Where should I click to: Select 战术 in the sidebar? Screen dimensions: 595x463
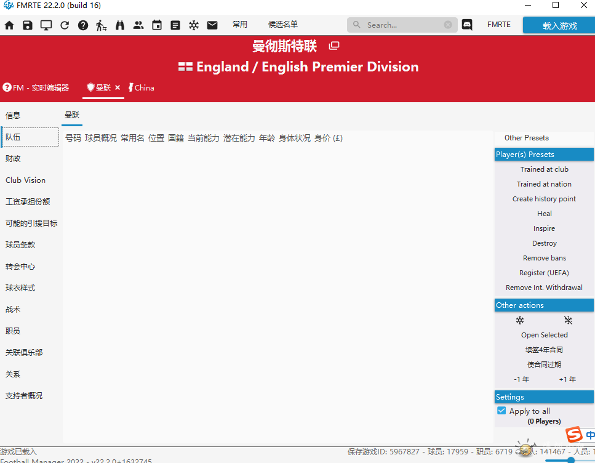(13, 310)
